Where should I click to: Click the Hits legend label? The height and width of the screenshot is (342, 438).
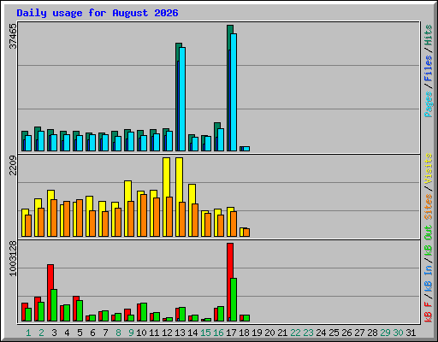pyautogui.click(x=429, y=35)
